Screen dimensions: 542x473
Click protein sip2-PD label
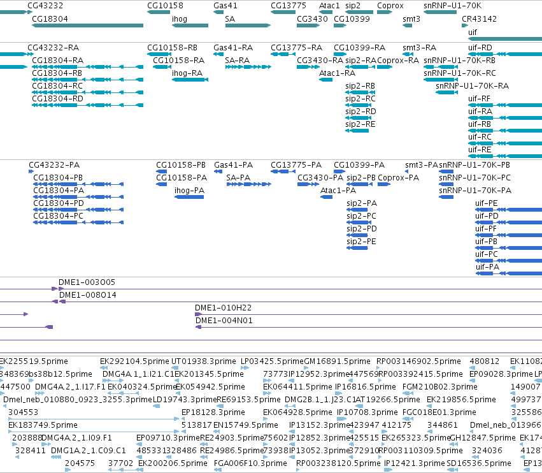(362, 229)
